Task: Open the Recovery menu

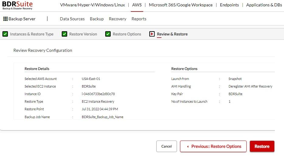Action: pos(117,19)
